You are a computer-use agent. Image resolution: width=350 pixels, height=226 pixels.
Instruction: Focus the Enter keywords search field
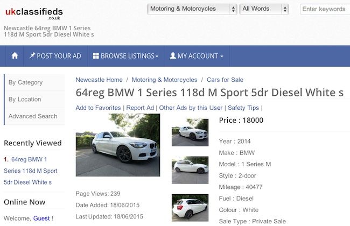(x=325, y=9)
